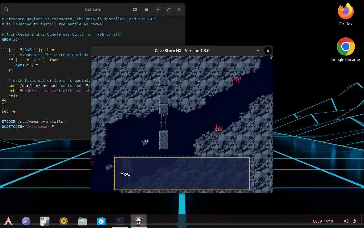
Task: Open the yellow speaker music app
Action: [64, 221]
